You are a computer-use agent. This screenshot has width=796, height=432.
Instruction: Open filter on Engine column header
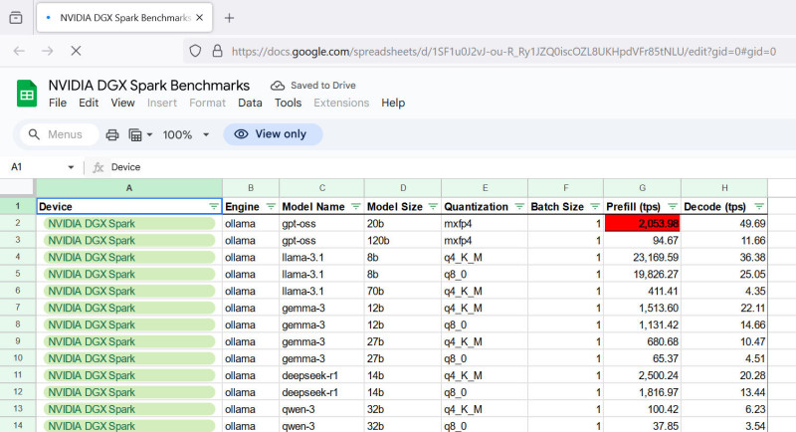click(271, 207)
